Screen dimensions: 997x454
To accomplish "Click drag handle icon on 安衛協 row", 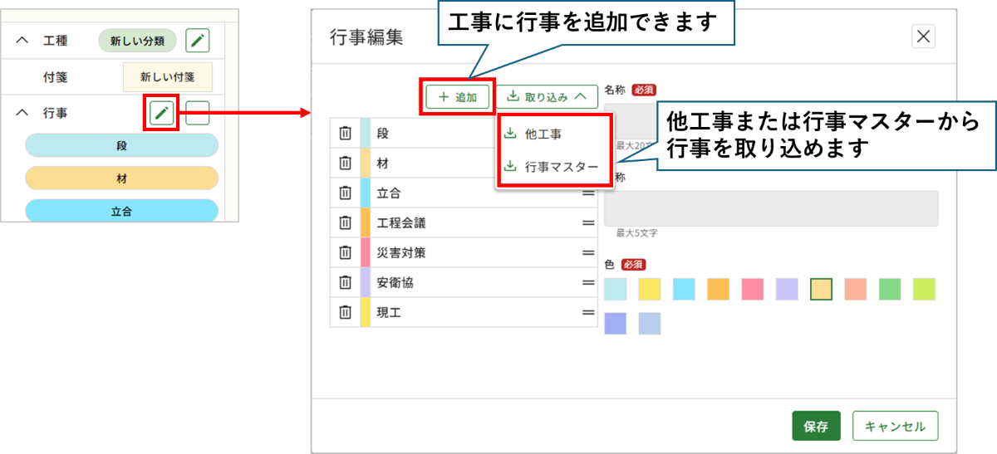I will click(588, 283).
